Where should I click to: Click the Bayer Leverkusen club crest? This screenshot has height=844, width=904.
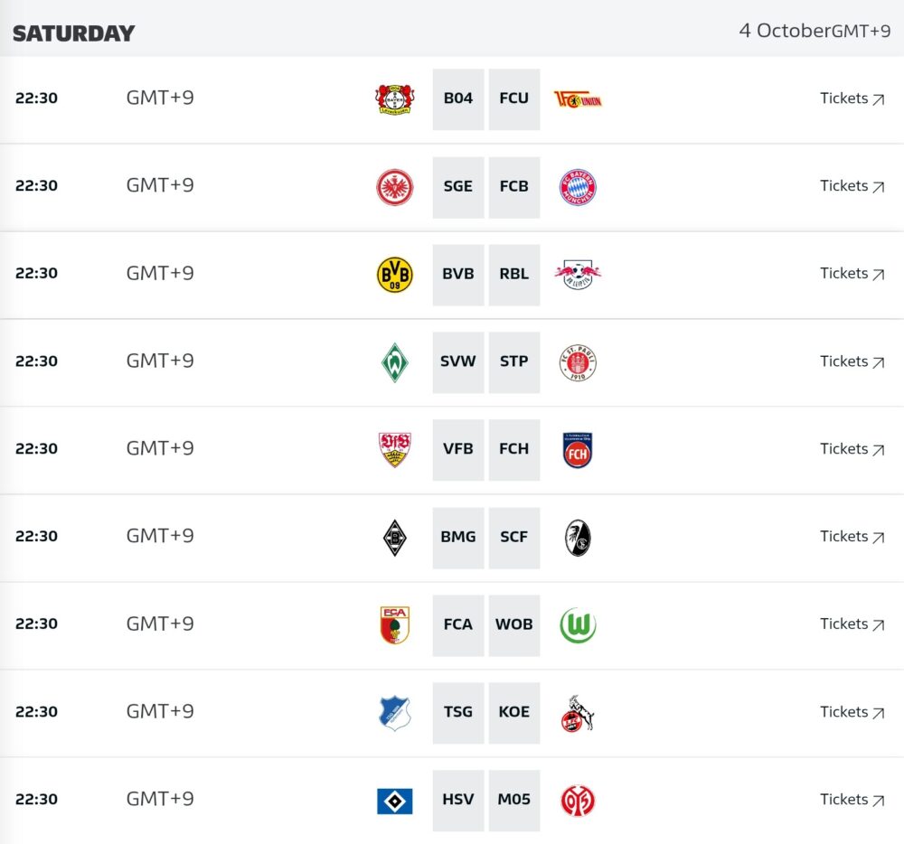point(395,99)
